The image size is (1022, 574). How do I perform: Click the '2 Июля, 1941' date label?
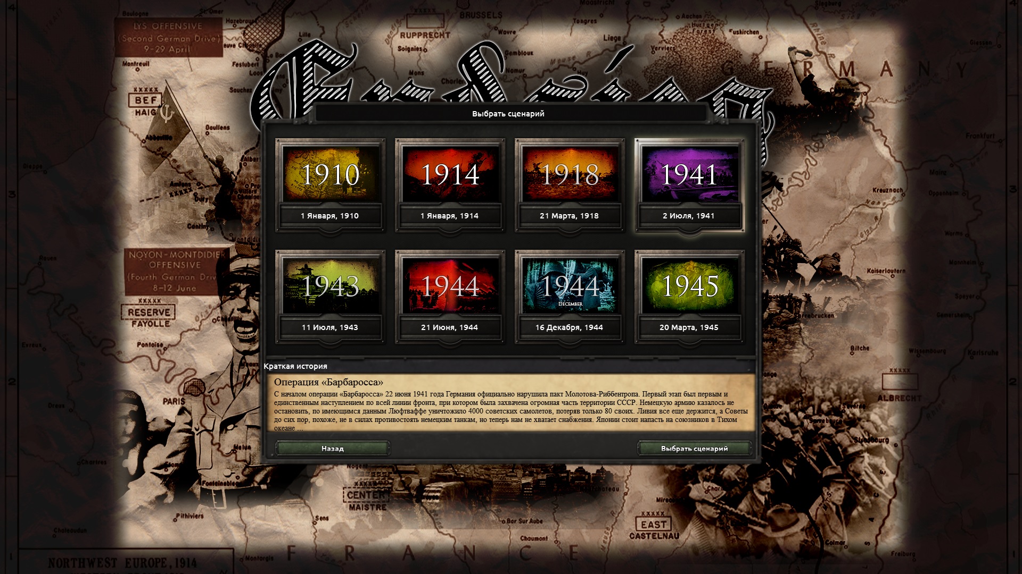pos(688,216)
